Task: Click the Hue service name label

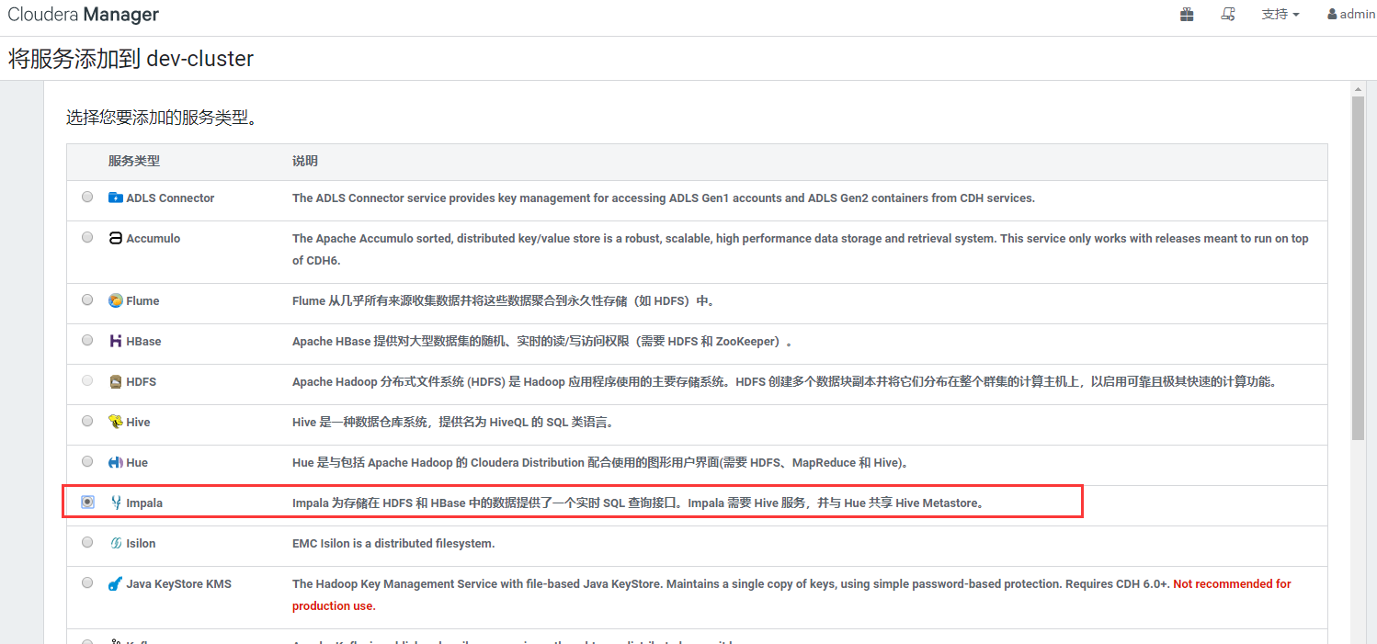Action: [x=137, y=463]
